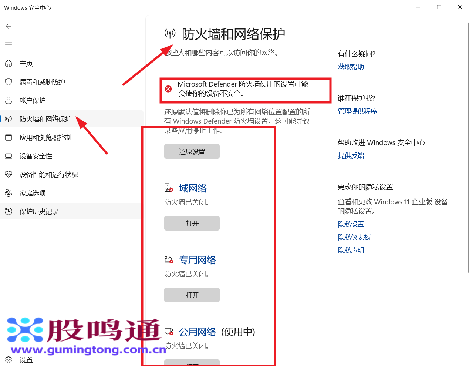Viewport: 469px width, 366px height.
Task: Enable 专用网络 firewall with its 打开 button
Action: 192,295
